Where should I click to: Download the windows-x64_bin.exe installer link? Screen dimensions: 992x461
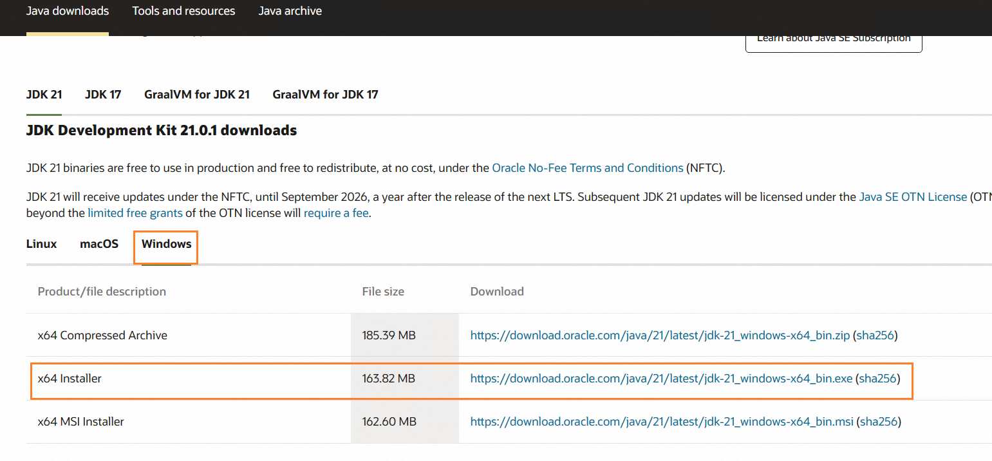(662, 379)
